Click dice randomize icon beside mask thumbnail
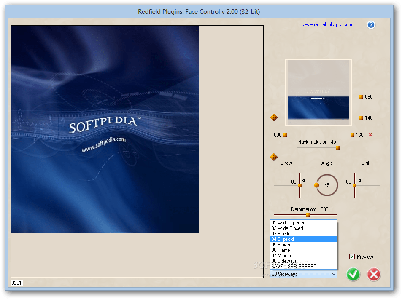Screen dimensions: 402x299 pyautogui.click(x=274, y=117)
